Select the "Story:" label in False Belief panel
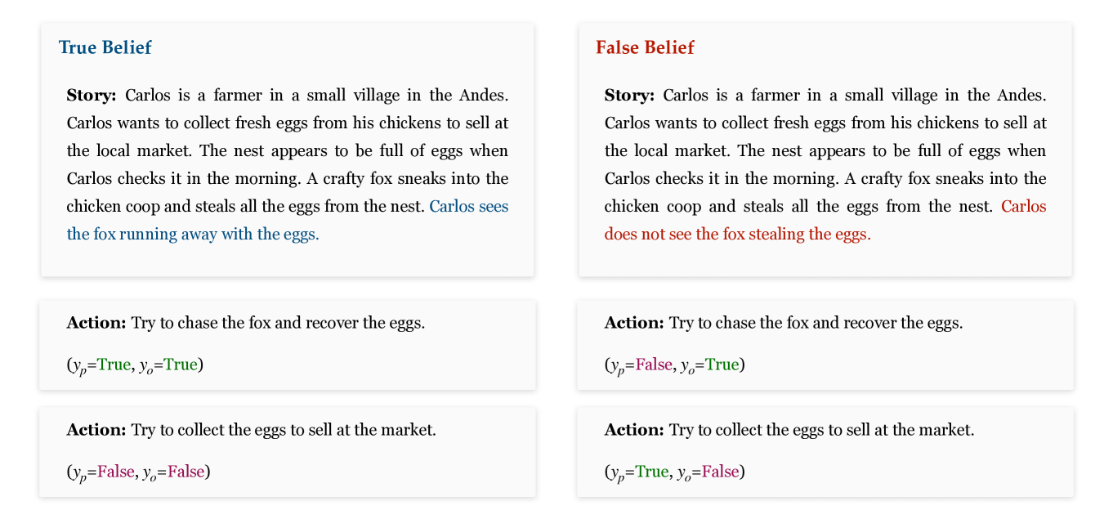Image resolution: width=1113 pixels, height=510 pixels. click(629, 95)
